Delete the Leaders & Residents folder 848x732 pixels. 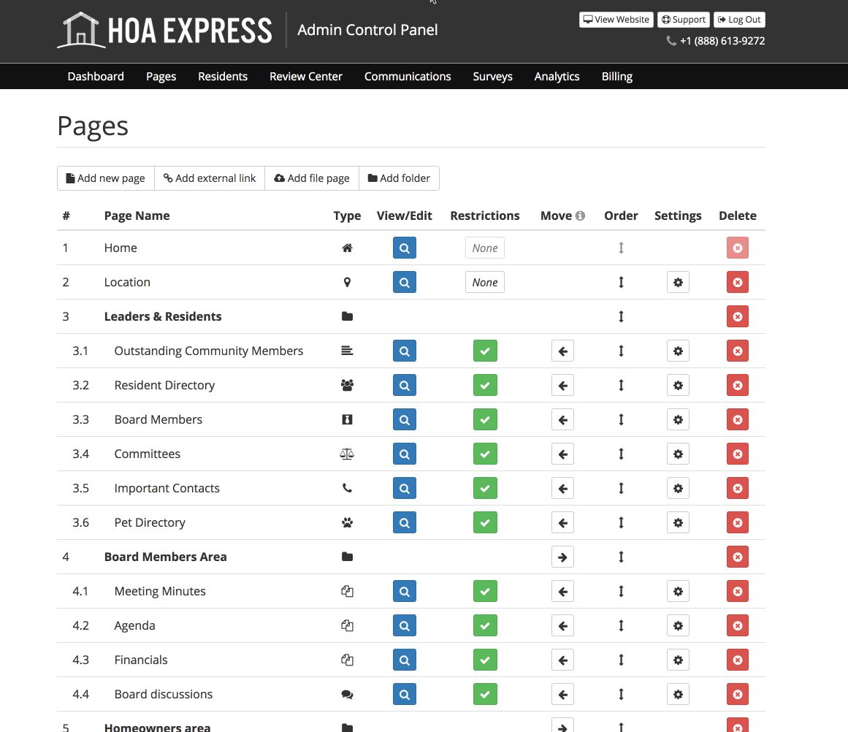[737, 316]
